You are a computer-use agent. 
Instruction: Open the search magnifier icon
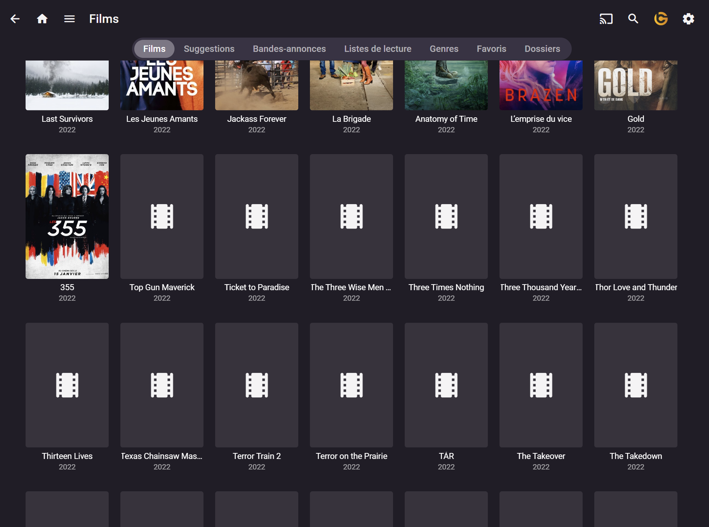(633, 19)
